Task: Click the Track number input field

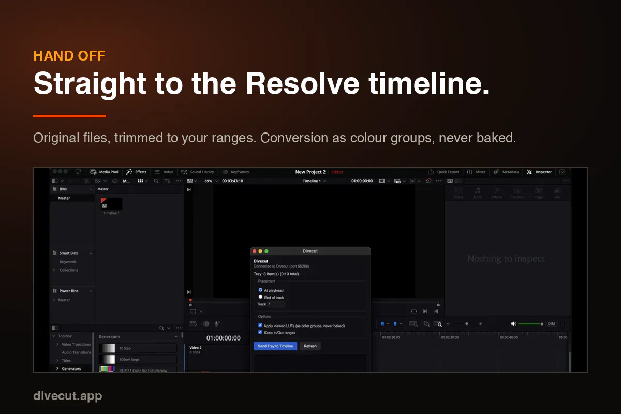Action: click(x=276, y=304)
